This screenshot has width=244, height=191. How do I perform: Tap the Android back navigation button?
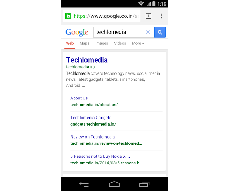(84, 184)
